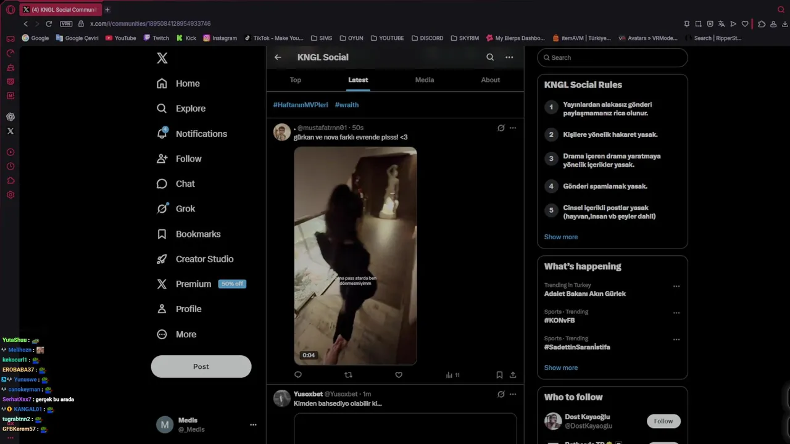Go back in browser history
790x444 pixels.
coord(25,23)
